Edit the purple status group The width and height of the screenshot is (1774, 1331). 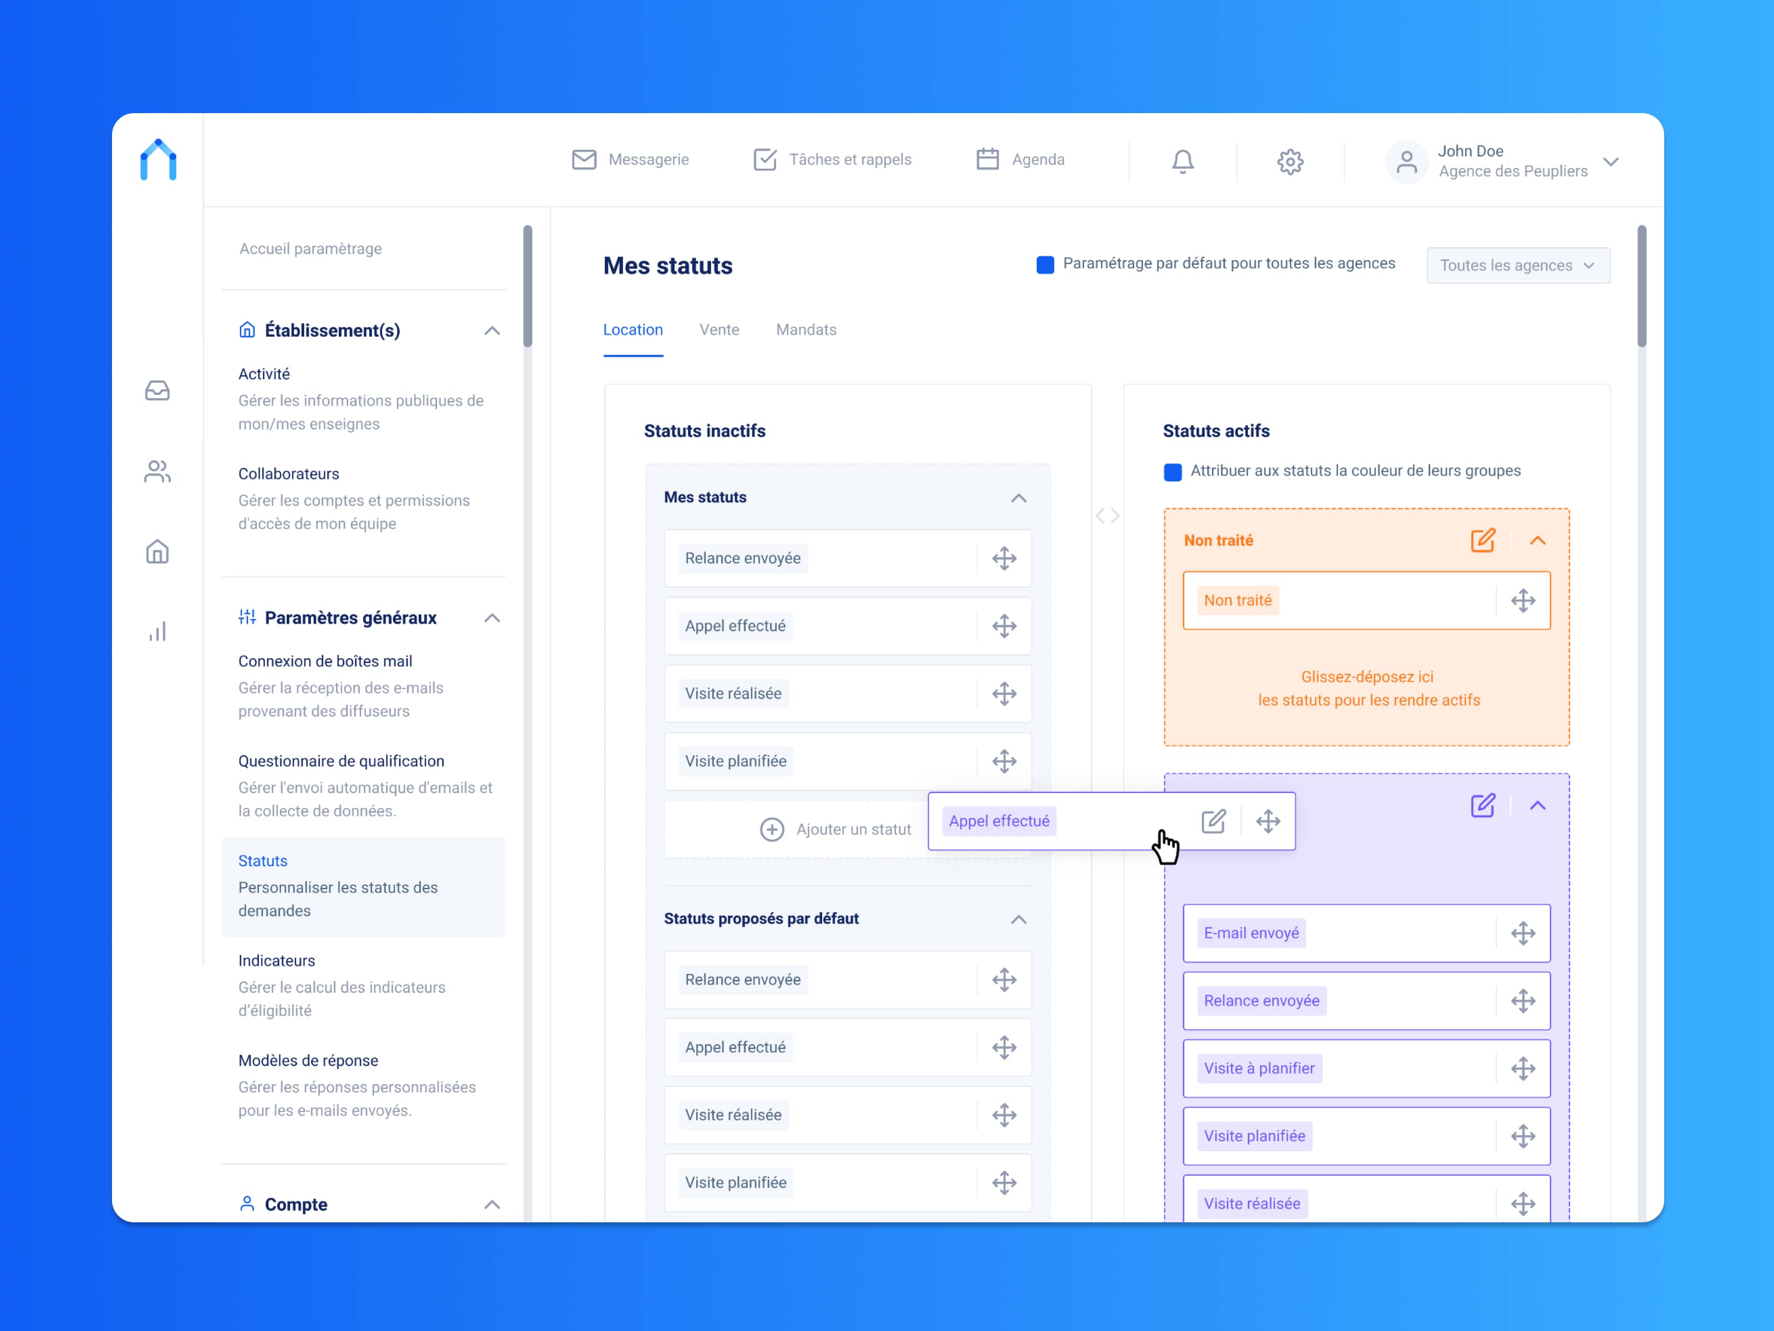1483,805
